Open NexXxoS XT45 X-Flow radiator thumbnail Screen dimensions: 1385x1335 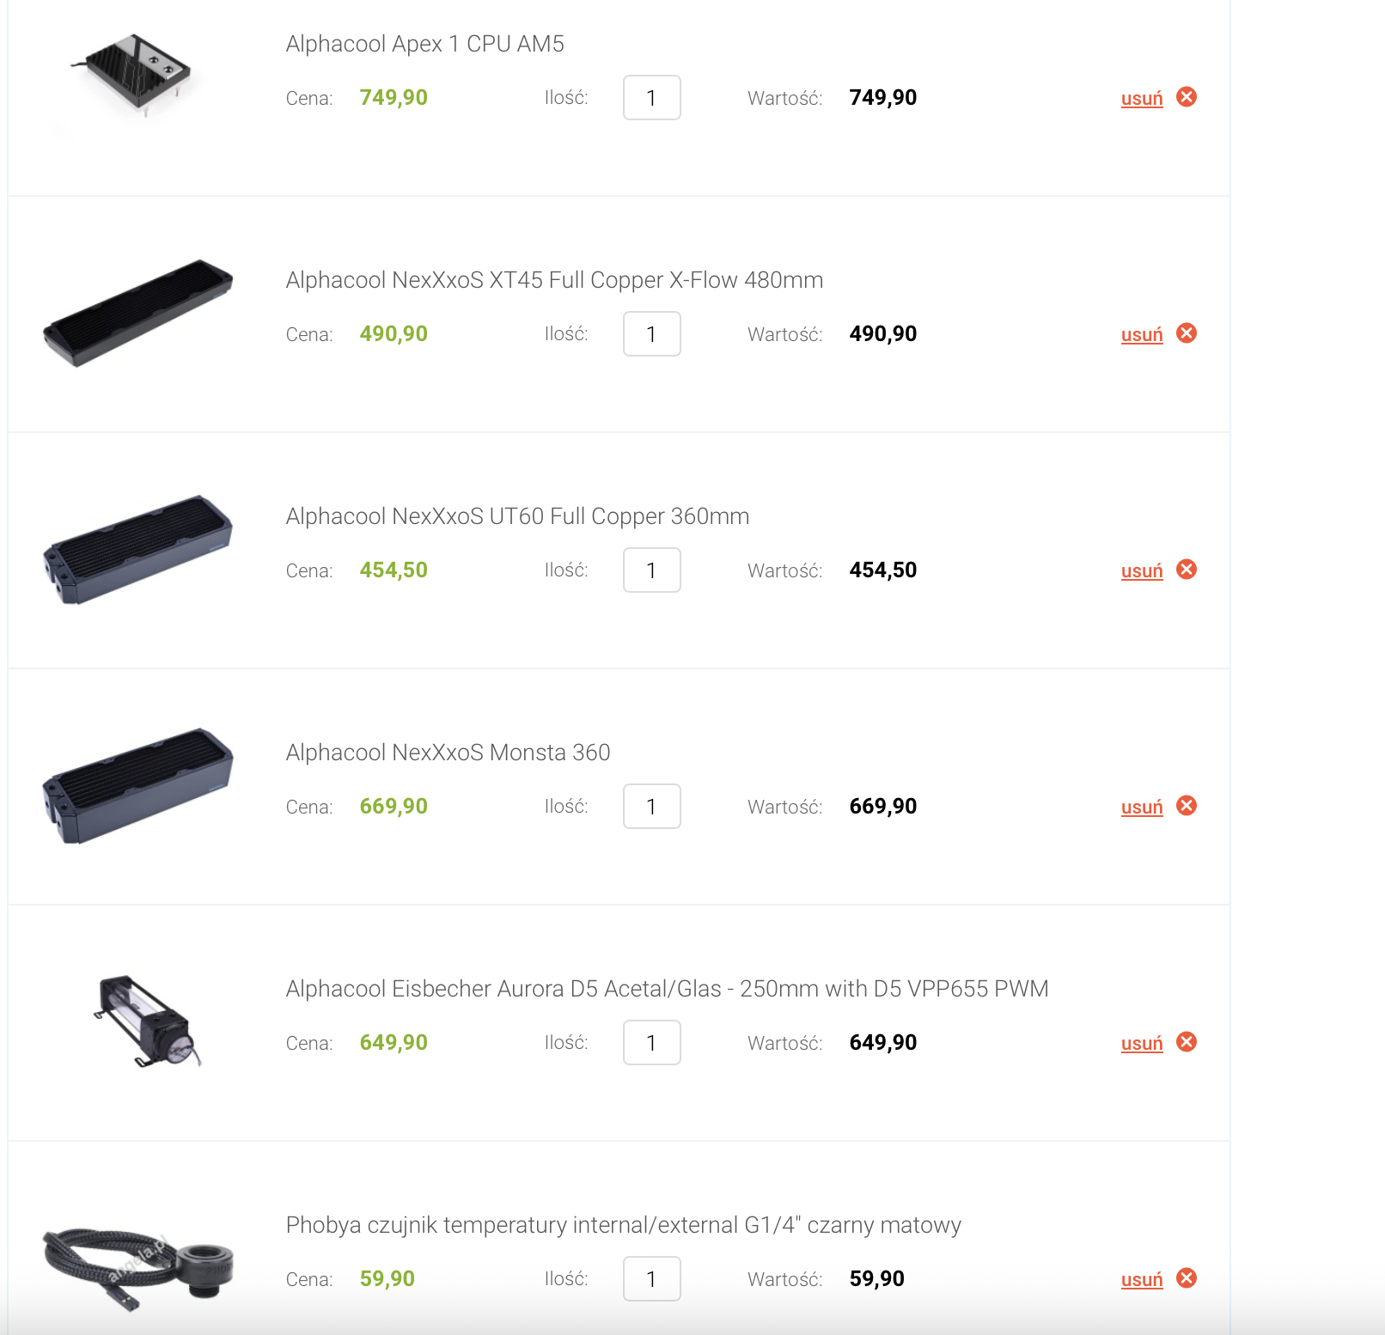click(137, 314)
